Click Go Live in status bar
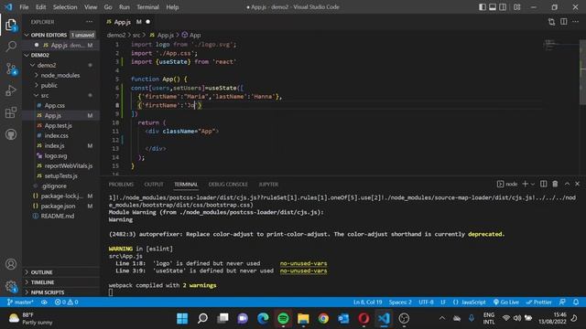 pyautogui.click(x=505, y=302)
